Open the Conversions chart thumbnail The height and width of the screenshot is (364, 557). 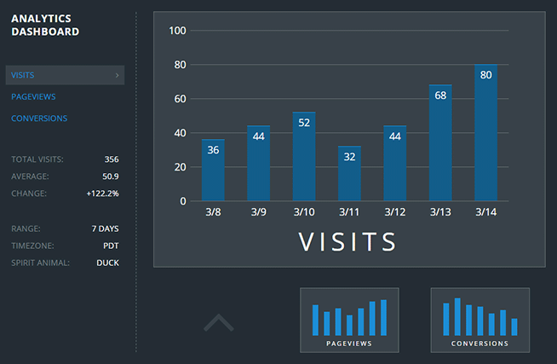(480, 320)
